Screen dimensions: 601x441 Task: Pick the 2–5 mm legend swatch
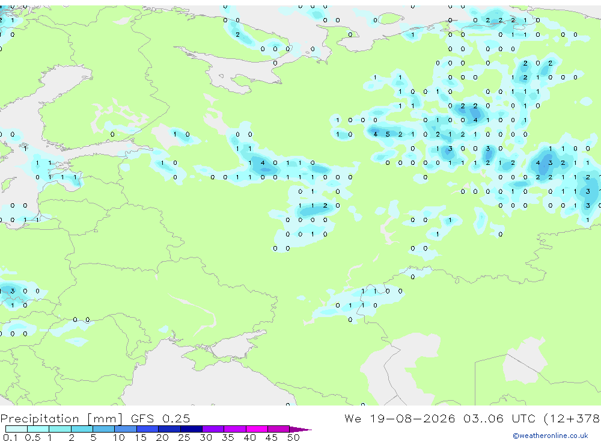pyautogui.click(x=82, y=429)
